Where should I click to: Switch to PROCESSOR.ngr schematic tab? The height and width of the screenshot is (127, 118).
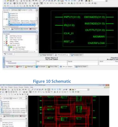point(62,55)
